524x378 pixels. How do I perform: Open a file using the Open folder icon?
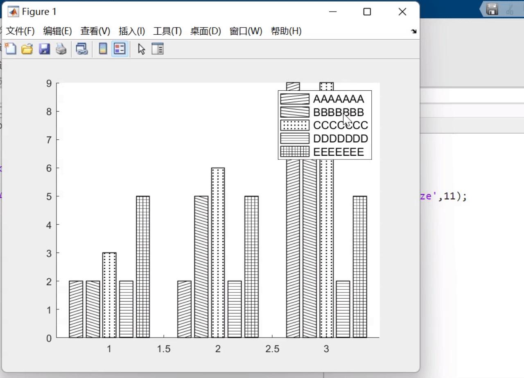tap(27, 49)
